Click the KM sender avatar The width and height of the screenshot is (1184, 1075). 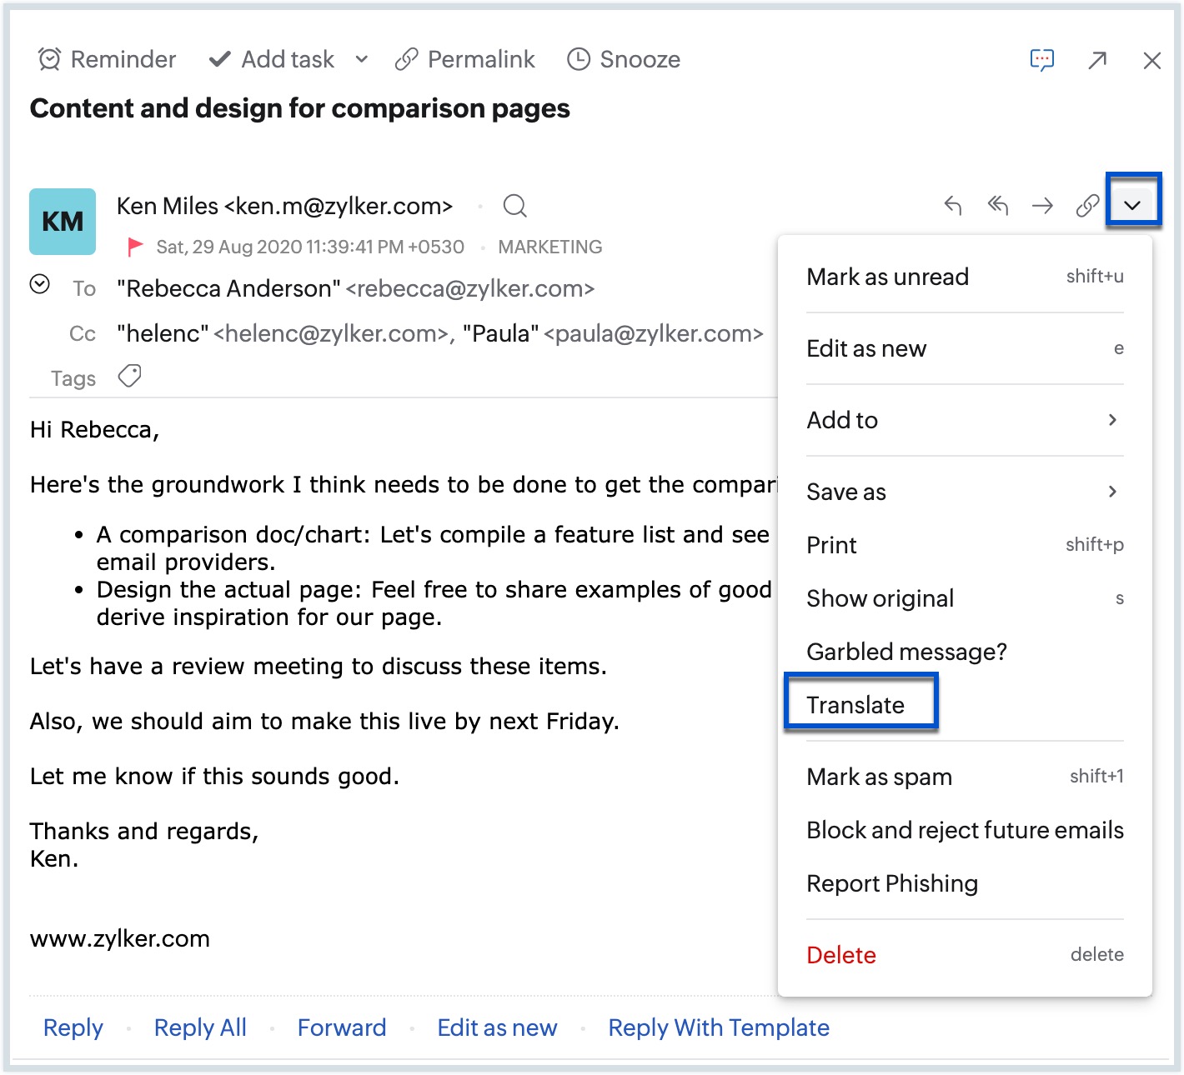pos(63,222)
